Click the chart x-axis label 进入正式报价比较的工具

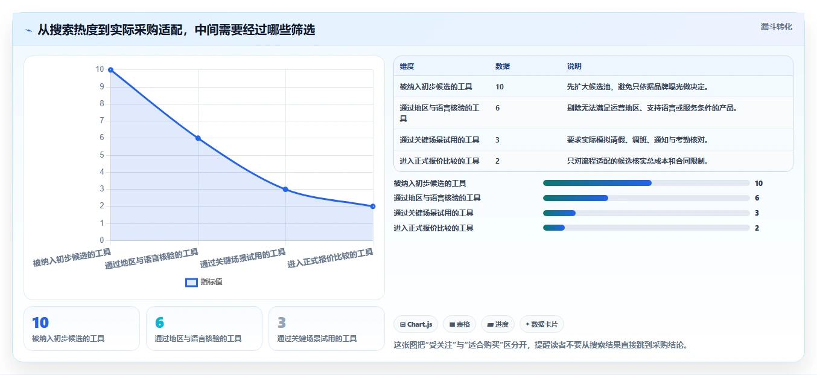click(330, 258)
